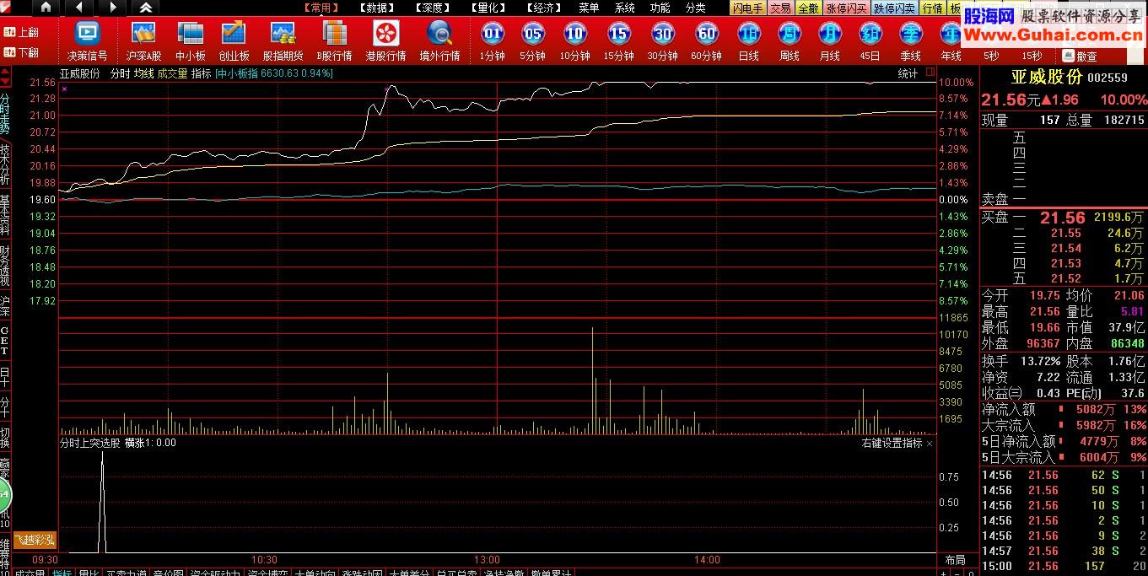Select 基本资料 sidebar tab

point(5,215)
